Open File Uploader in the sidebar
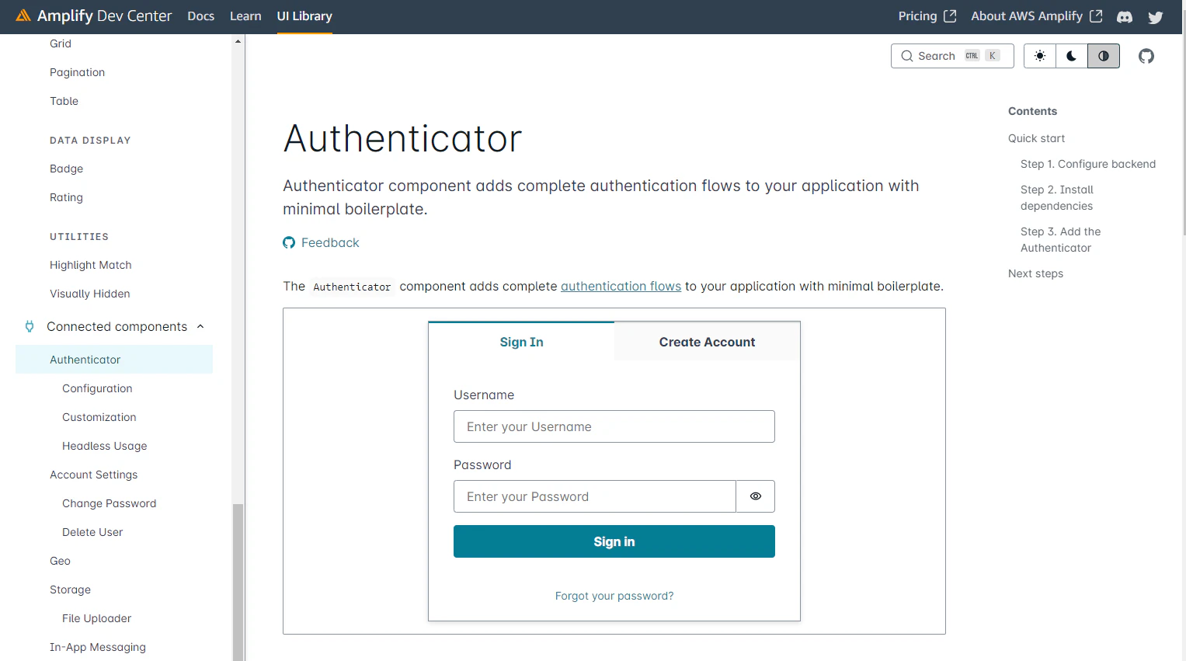The image size is (1186, 661). (97, 618)
